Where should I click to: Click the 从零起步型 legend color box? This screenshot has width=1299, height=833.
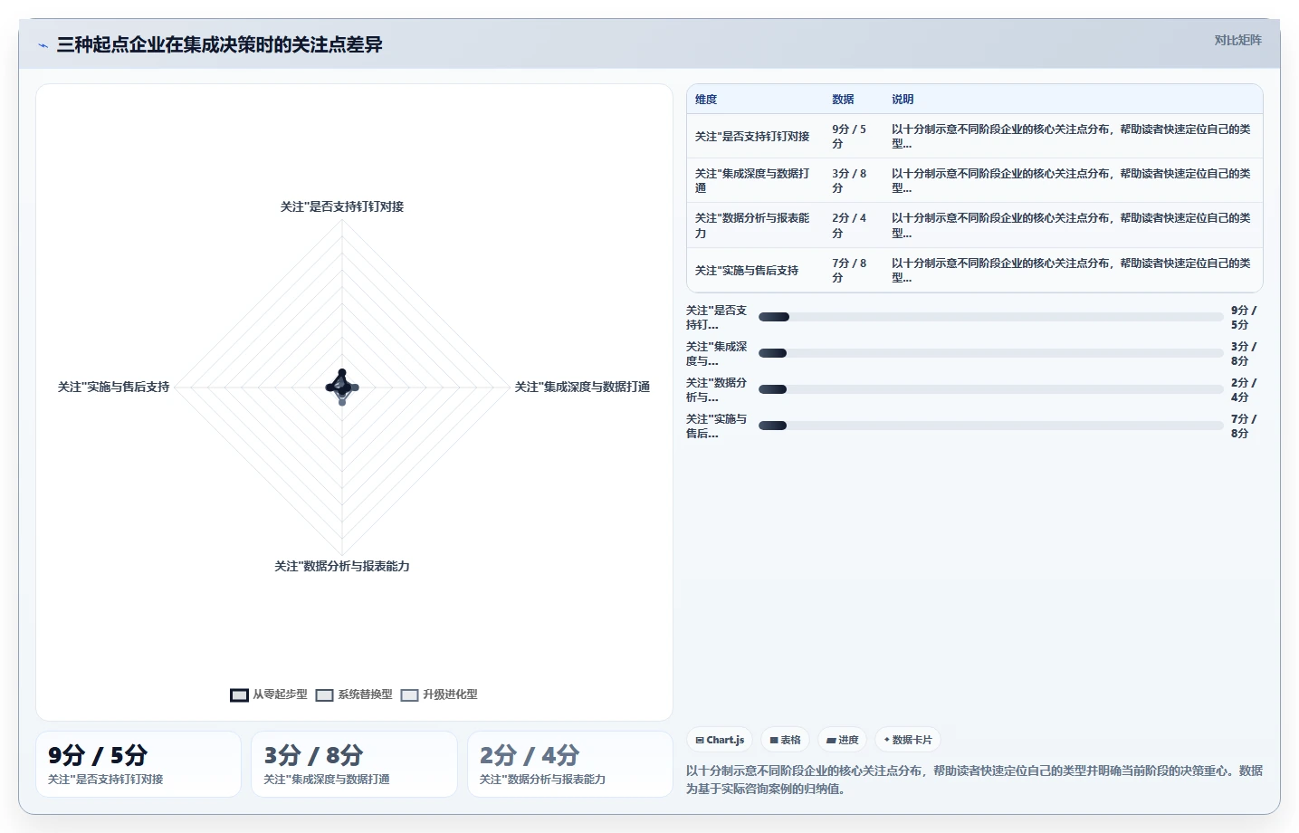(239, 695)
